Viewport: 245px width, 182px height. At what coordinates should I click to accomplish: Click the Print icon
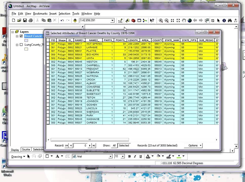31,20
